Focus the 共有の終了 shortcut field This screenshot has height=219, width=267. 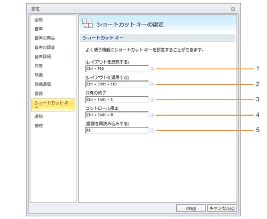117,100
